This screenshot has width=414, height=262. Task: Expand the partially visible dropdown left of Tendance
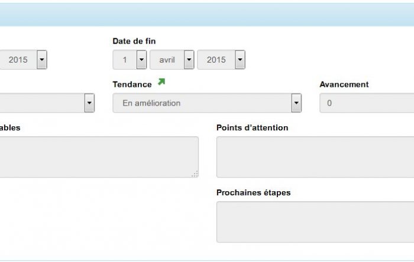tap(47, 103)
